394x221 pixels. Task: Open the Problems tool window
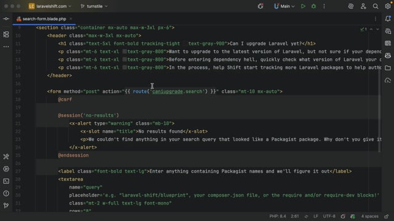[6, 193]
